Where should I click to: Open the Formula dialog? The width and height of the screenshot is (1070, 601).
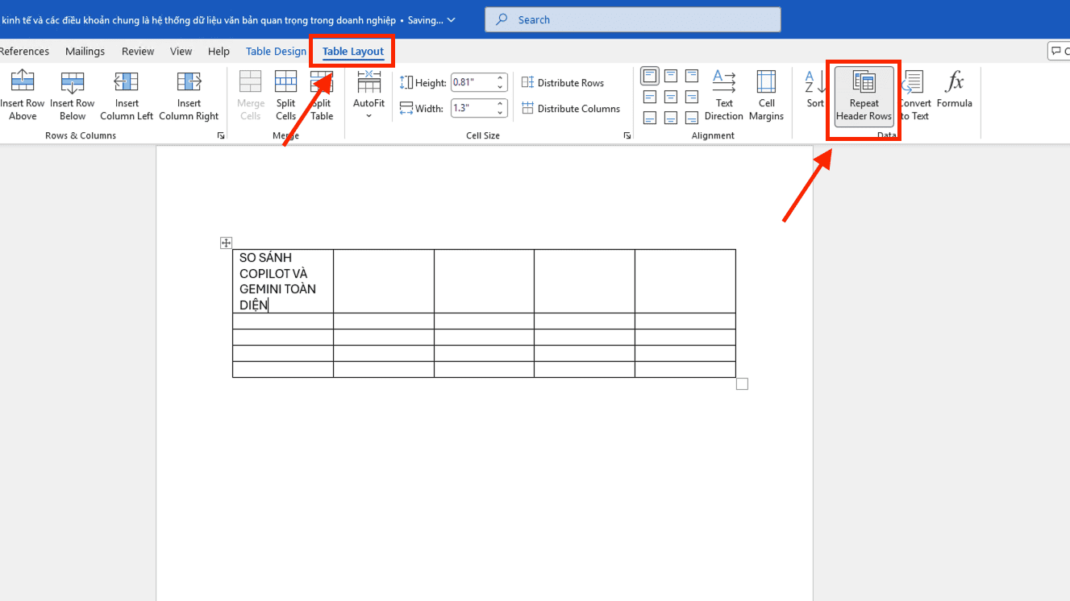955,89
